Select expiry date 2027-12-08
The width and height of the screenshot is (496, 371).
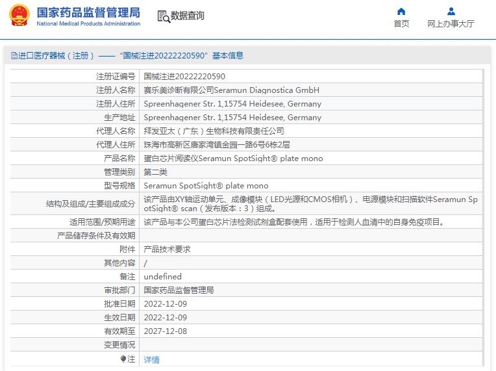coord(166,331)
